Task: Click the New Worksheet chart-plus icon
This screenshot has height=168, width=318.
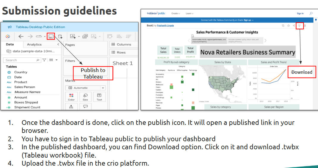Action: click(73, 37)
